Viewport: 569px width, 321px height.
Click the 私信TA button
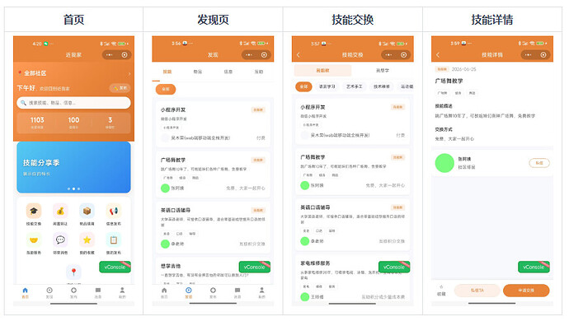pos(477,291)
